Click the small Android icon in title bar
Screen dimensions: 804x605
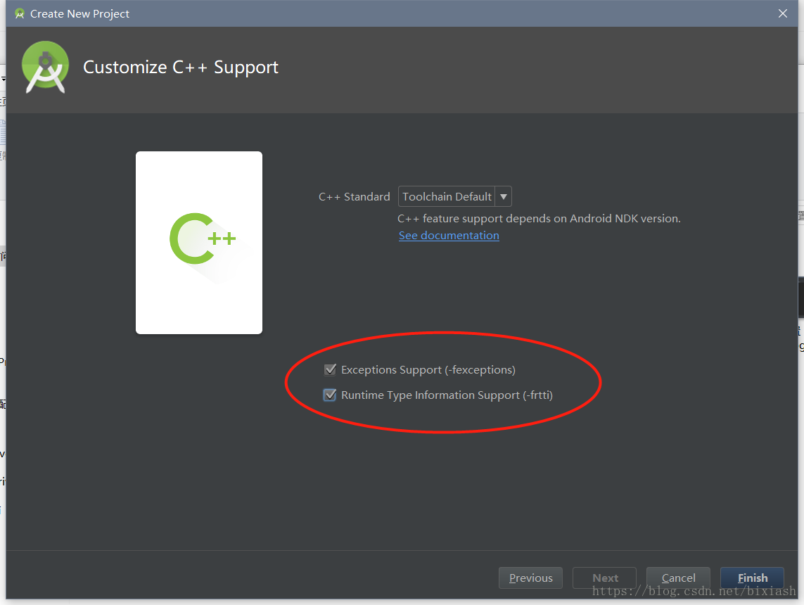point(20,14)
